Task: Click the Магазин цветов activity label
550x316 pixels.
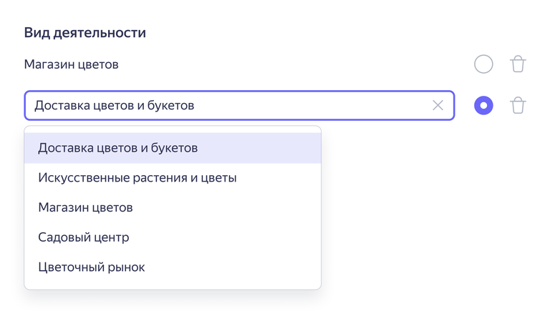Action: [71, 64]
